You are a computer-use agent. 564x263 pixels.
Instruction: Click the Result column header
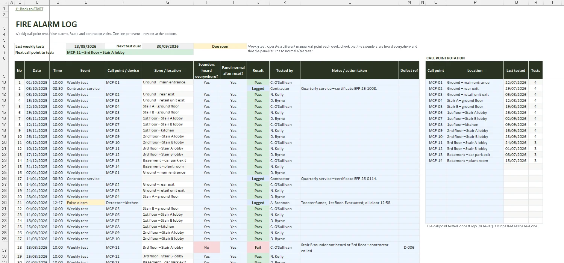(258, 70)
